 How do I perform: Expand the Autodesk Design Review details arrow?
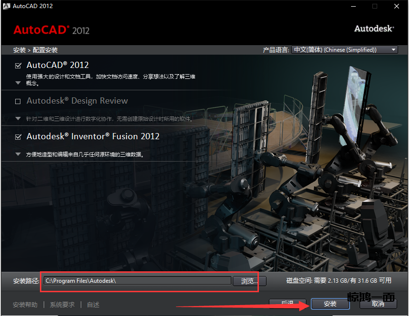(18, 118)
